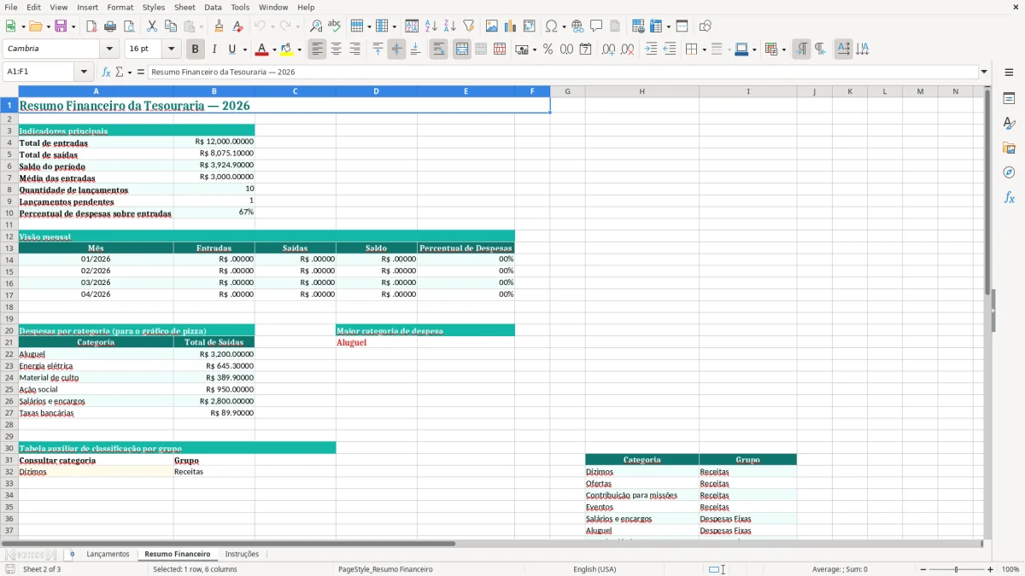
Task: Open Format as Currency dropdown arrow
Action: [534, 49]
